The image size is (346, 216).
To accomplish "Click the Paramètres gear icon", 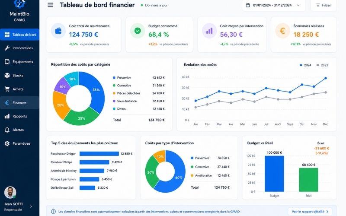I will (7, 143).
